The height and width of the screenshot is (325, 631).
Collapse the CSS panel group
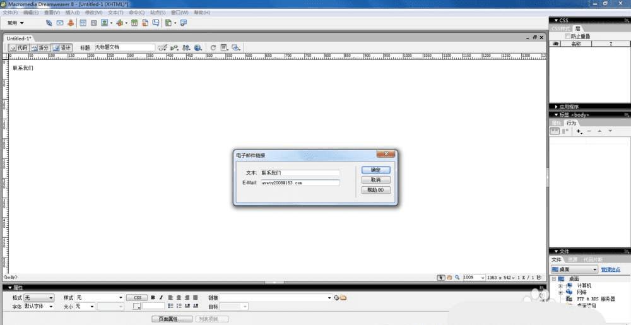click(x=556, y=20)
